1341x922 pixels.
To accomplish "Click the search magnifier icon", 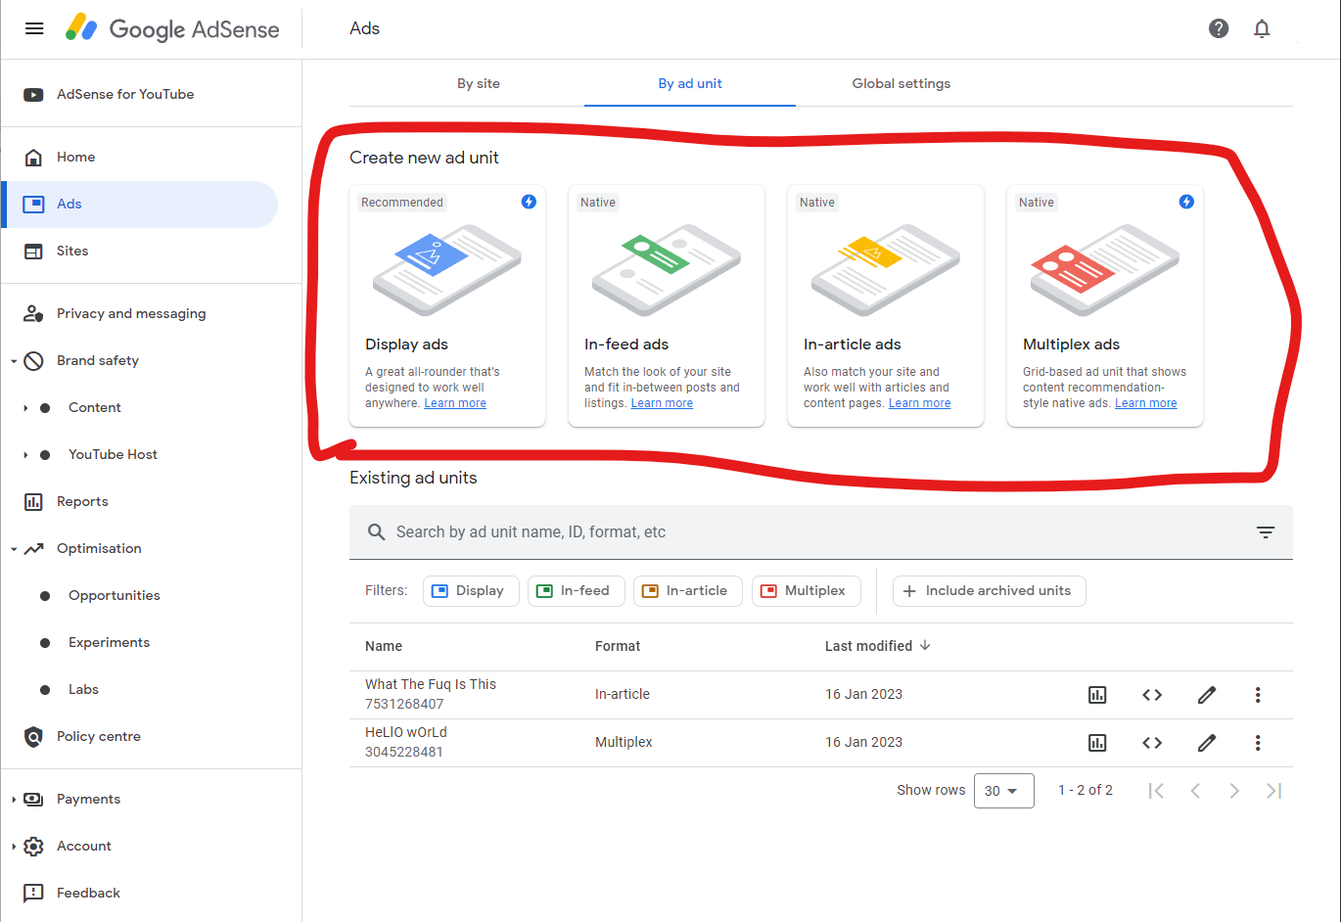I will coord(376,532).
